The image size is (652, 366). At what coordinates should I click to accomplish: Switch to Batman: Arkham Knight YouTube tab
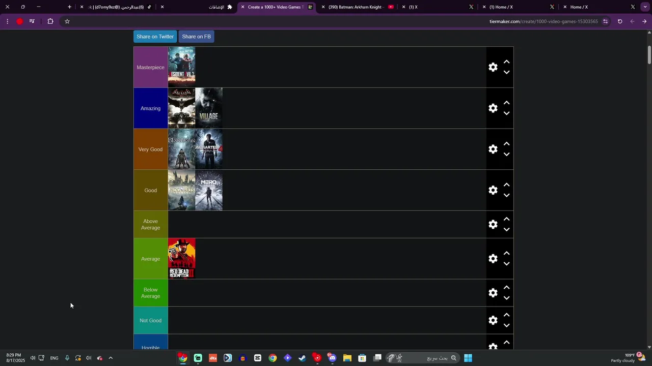click(357, 7)
